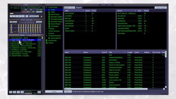Viewport: 176px width, 99px height.
Task: Click the song seek position bar
Action: point(26,14)
